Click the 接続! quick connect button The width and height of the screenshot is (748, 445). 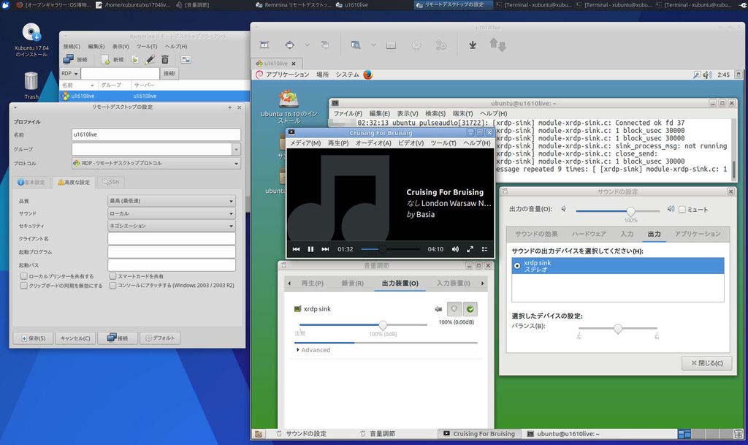tap(169, 74)
